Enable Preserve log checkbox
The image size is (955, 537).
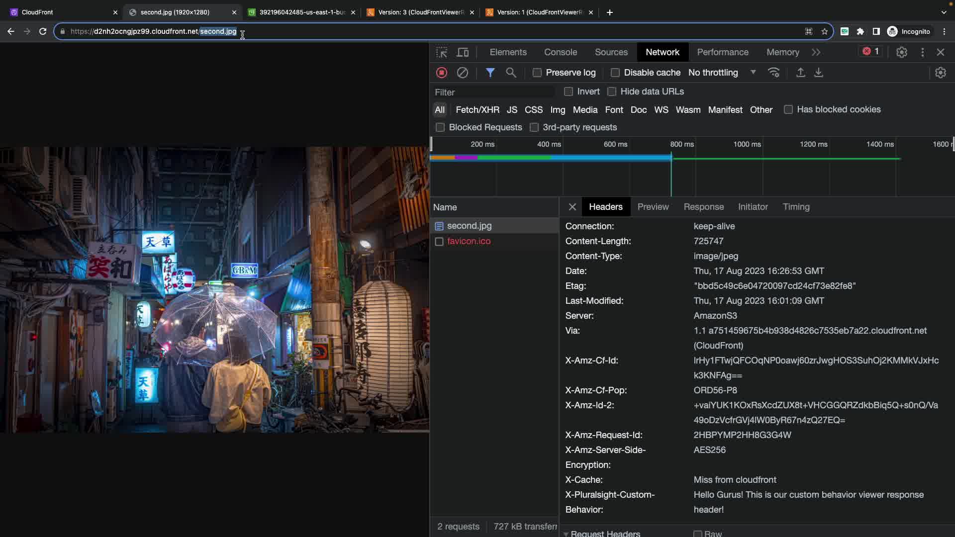537,73
